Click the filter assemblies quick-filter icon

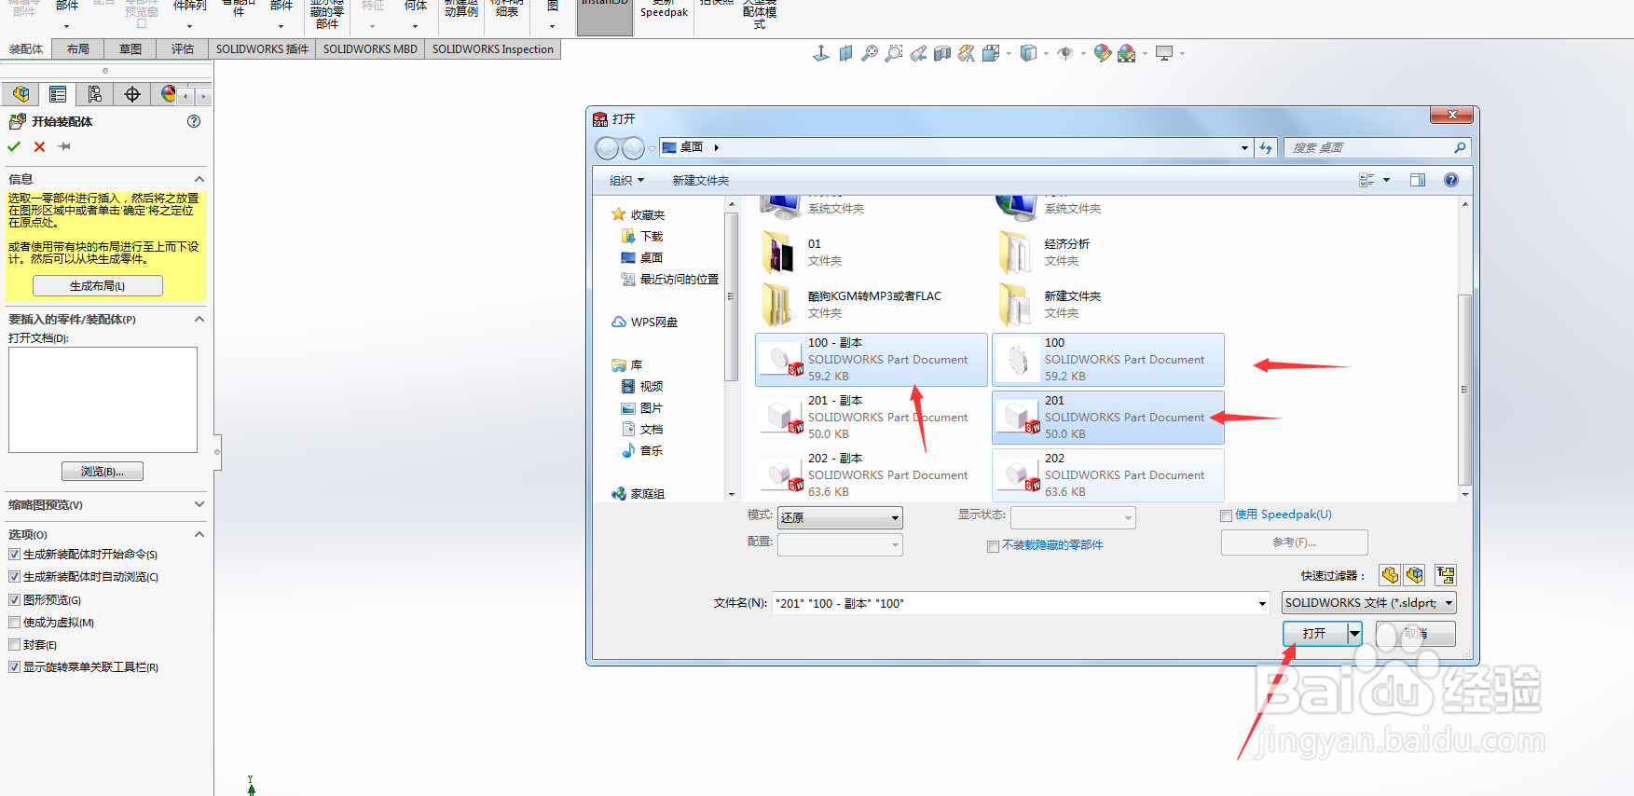(x=1415, y=575)
